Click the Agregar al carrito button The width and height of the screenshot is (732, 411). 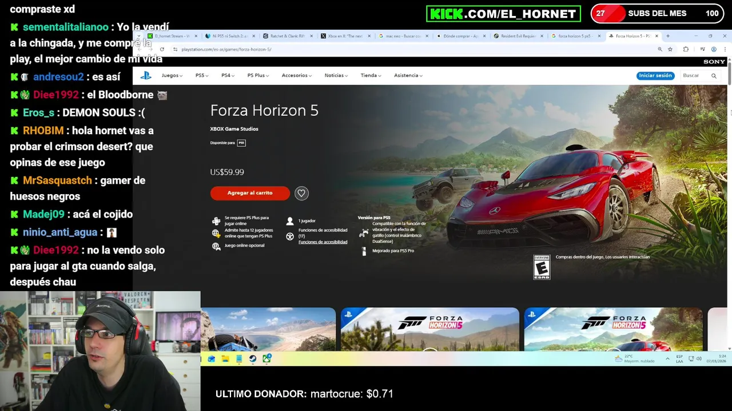tap(250, 193)
